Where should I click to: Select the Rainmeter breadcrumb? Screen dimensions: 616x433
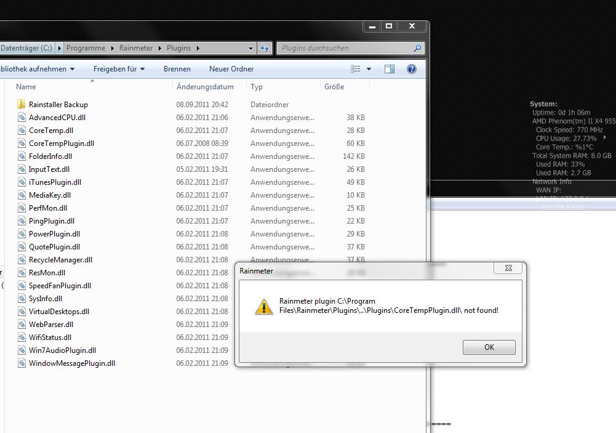coord(136,48)
